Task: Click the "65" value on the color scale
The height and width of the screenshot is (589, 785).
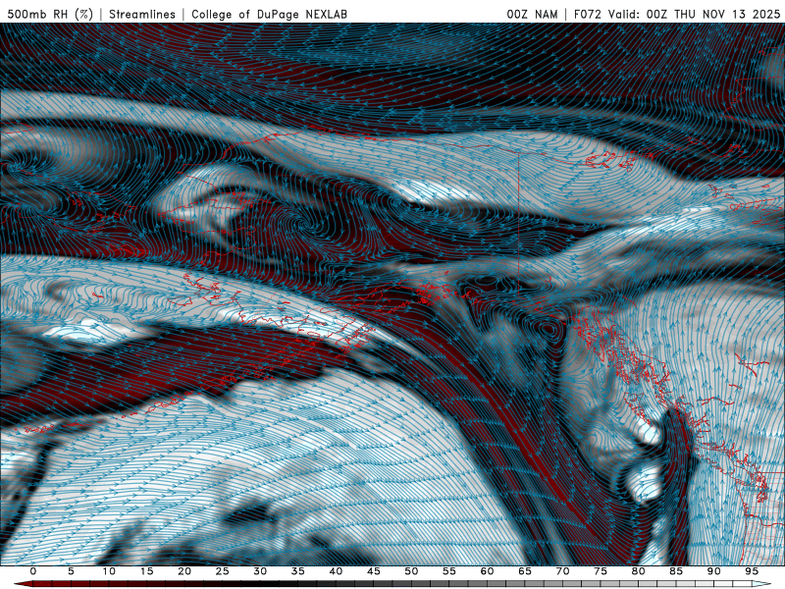Action: pos(525,571)
